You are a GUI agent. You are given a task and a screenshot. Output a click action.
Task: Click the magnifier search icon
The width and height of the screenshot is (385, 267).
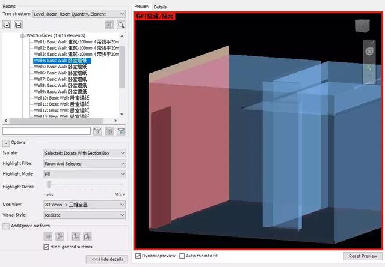[121, 25]
